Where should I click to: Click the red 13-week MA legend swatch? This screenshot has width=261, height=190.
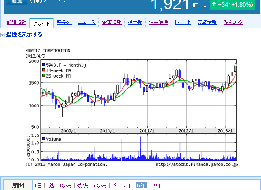tap(43, 70)
